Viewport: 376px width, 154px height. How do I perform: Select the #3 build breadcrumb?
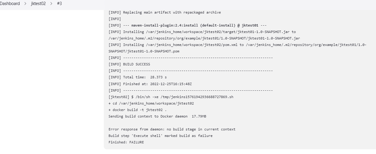59,4
